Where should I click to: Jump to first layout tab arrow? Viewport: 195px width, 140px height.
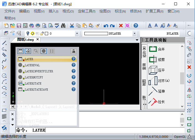(12, 106)
